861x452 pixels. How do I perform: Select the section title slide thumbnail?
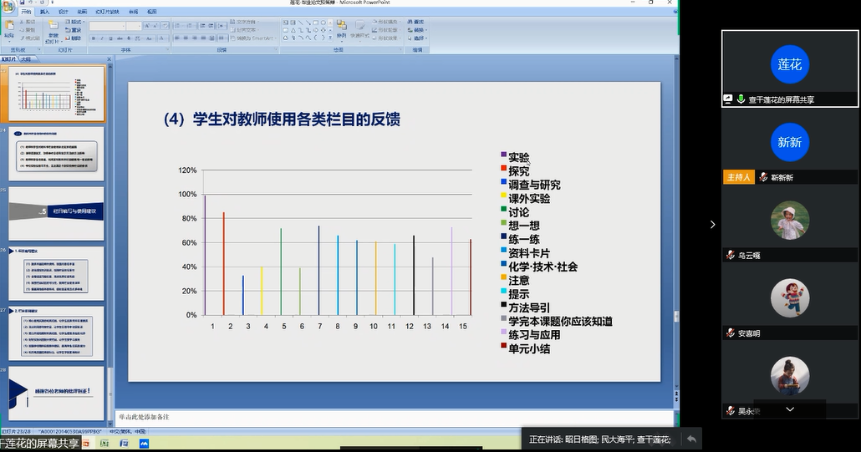57,213
